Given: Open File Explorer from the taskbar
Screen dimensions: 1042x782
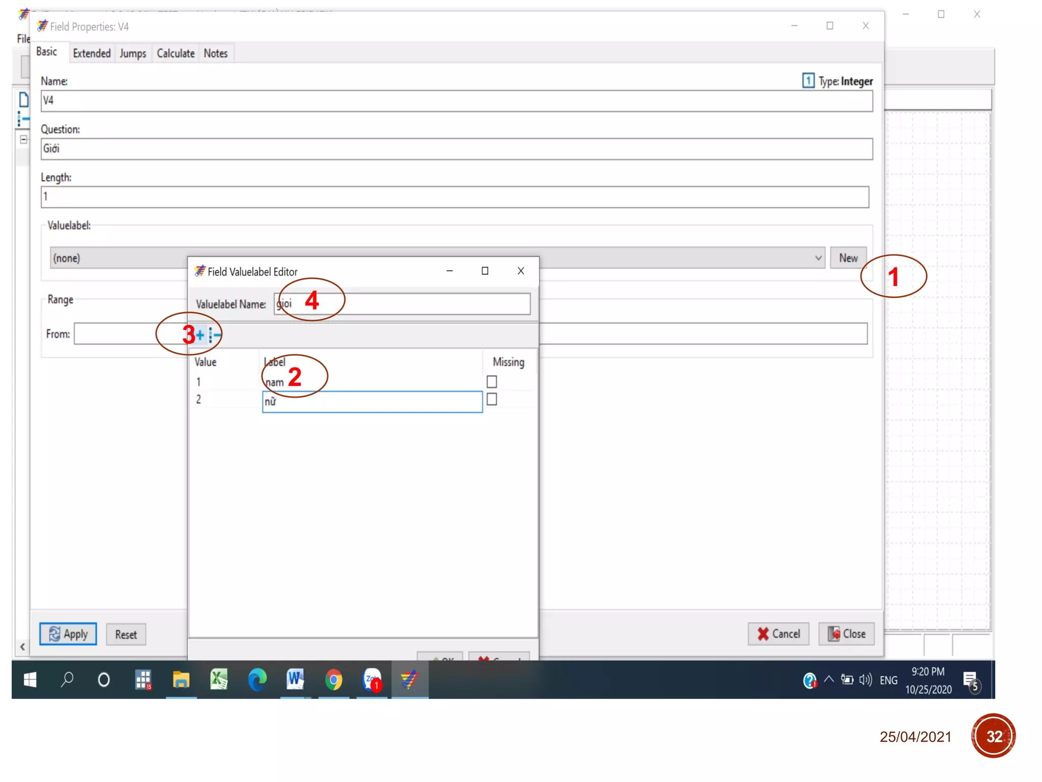Looking at the screenshot, I should pos(181,680).
